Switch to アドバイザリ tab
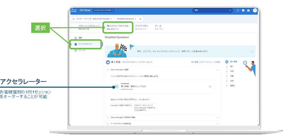 [141, 27]
